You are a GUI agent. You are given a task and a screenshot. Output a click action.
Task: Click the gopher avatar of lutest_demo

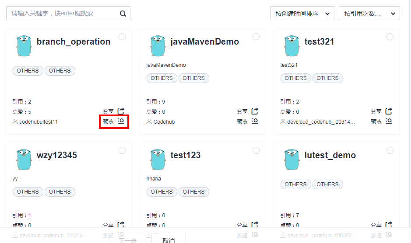click(292, 159)
